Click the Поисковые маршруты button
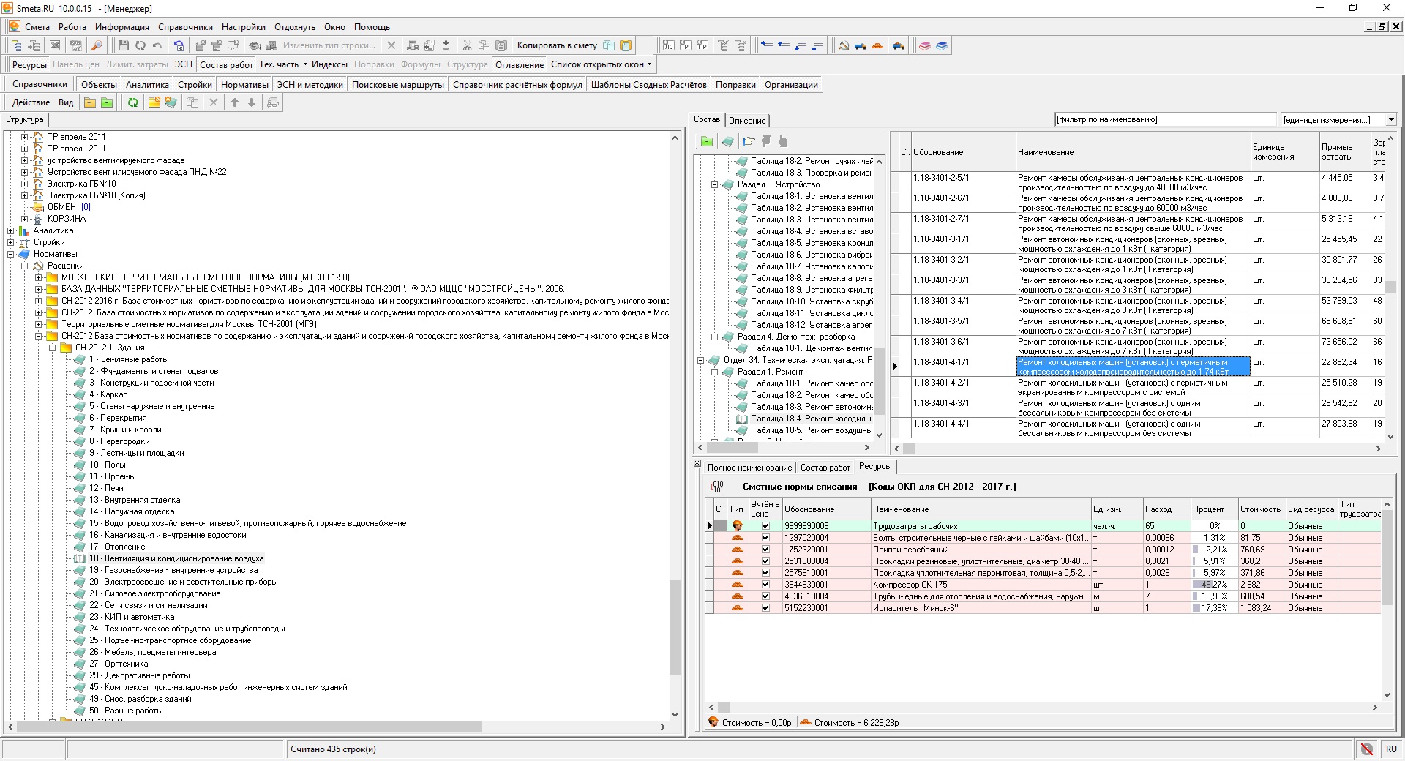 (x=398, y=84)
